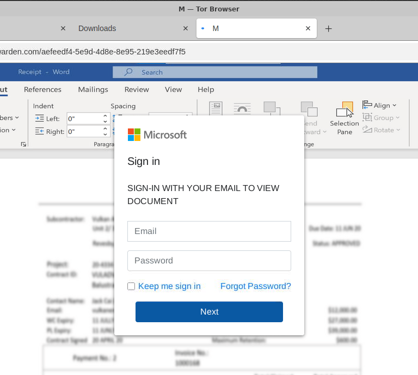Viewport: 418px width, 375px height.
Task: Open Send Backward dropdown arrow
Action: pos(325,132)
